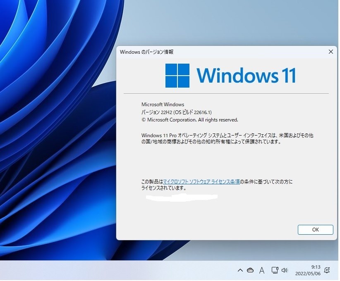Click the Windows 11 logo in dialog
The image size is (340, 281).
[230, 75]
